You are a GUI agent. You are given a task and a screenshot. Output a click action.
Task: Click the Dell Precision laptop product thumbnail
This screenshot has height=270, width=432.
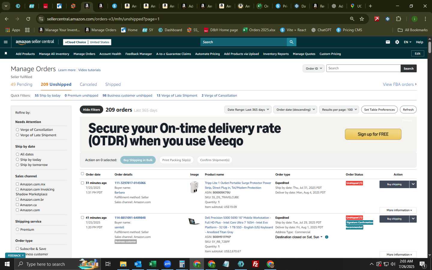pos(194,222)
